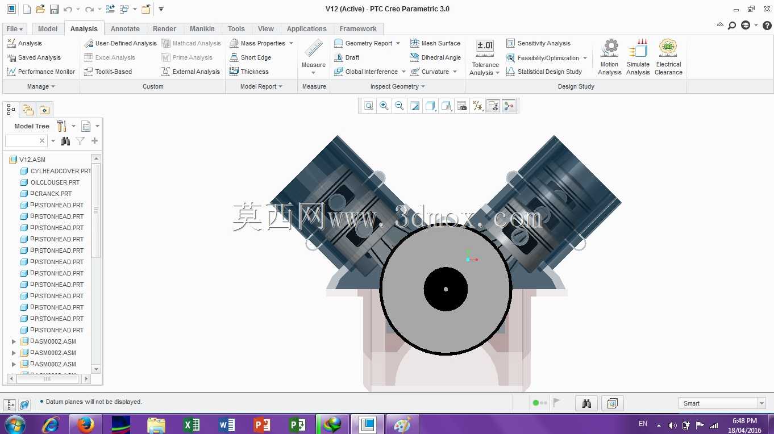Click the Close window folder icon
Image resolution: width=774 pixels, height=434 pixels.
coord(145,9)
